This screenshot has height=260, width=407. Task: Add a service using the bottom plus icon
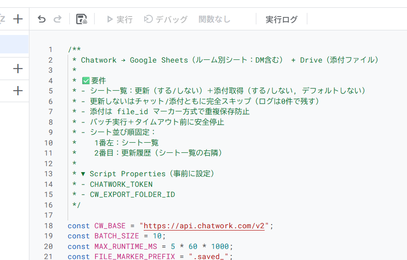18,91
